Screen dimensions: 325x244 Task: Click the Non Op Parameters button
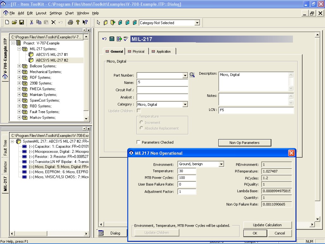pos(245,143)
